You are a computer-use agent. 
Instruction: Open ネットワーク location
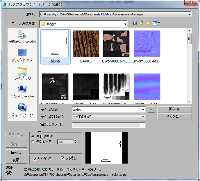click(x=22, y=110)
